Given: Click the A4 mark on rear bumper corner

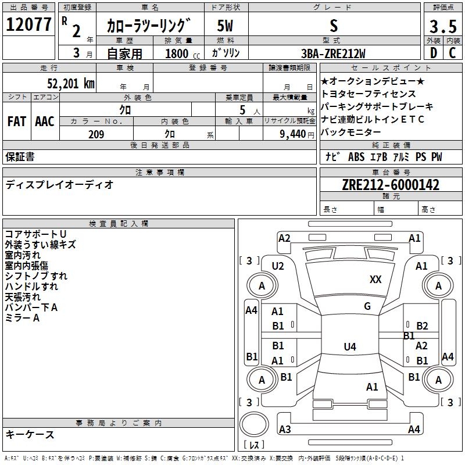Looking at the screenshot, I should point(414,429).
